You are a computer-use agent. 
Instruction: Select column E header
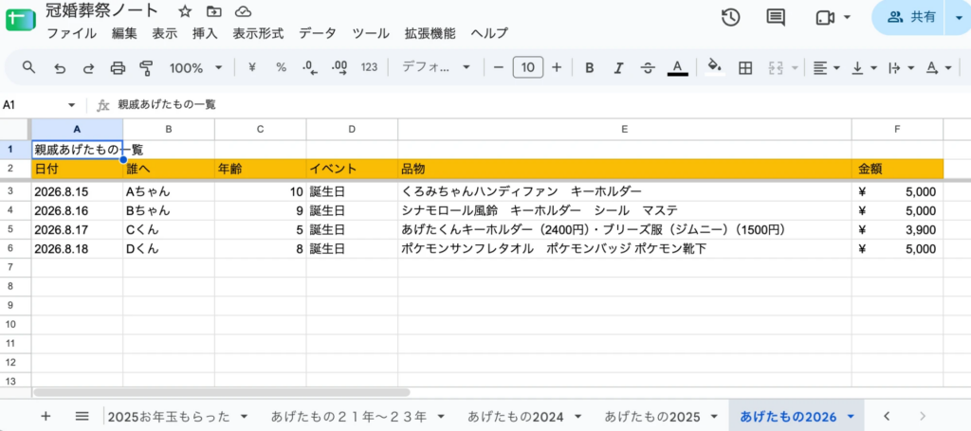(x=624, y=129)
